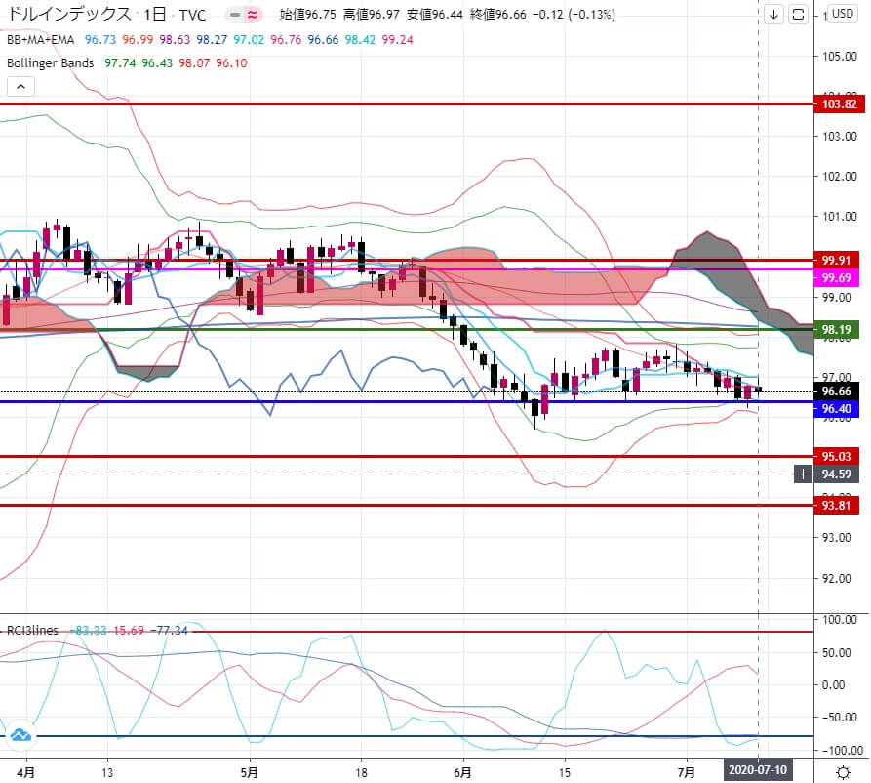Viewport: 871px width, 783px height.
Task: Click the 97.74 value in Bollinger Bands row
Action: tap(120, 62)
